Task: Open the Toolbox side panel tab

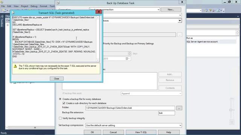Action: pos(2,21)
